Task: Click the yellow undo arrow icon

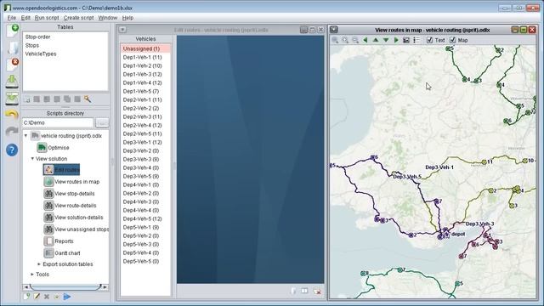Action: 12,115
